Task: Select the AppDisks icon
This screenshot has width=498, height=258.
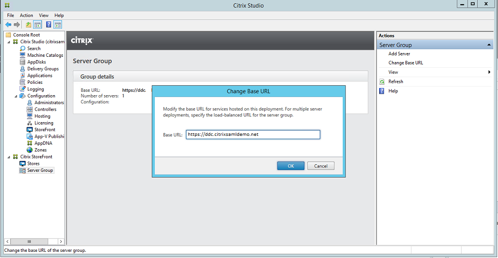Action: pyautogui.click(x=23, y=62)
